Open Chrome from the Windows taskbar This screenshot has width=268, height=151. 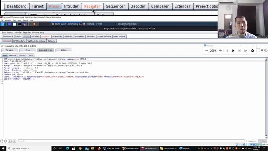(x=80, y=148)
